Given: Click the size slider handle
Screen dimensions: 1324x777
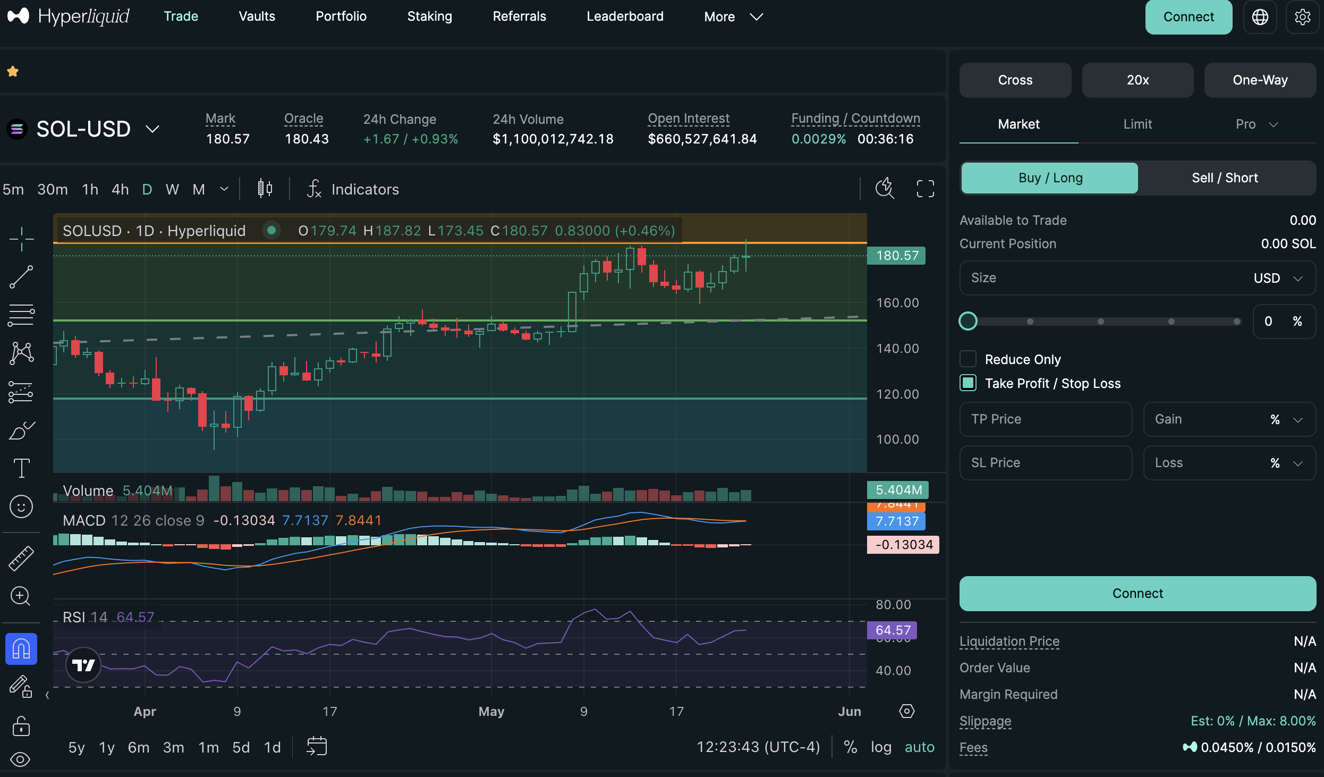Looking at the screenshot, I should (968, 321).
